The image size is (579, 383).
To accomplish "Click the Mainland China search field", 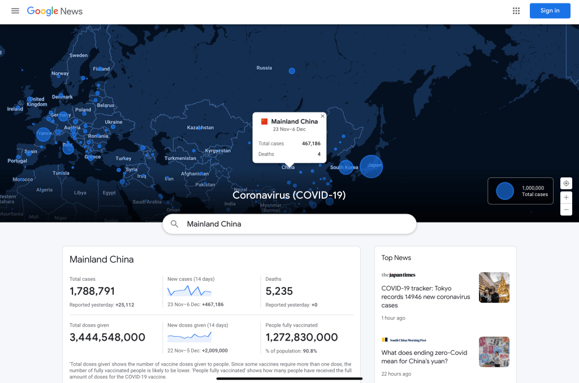I will coord(294,224).
